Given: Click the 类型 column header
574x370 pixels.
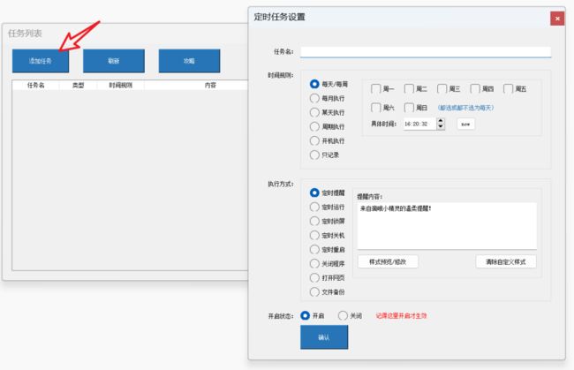Looking at the screenshot, I should pos(78,85).
